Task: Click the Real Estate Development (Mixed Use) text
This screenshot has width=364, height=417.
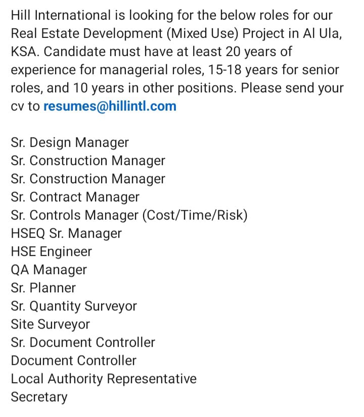Action: 124,34
